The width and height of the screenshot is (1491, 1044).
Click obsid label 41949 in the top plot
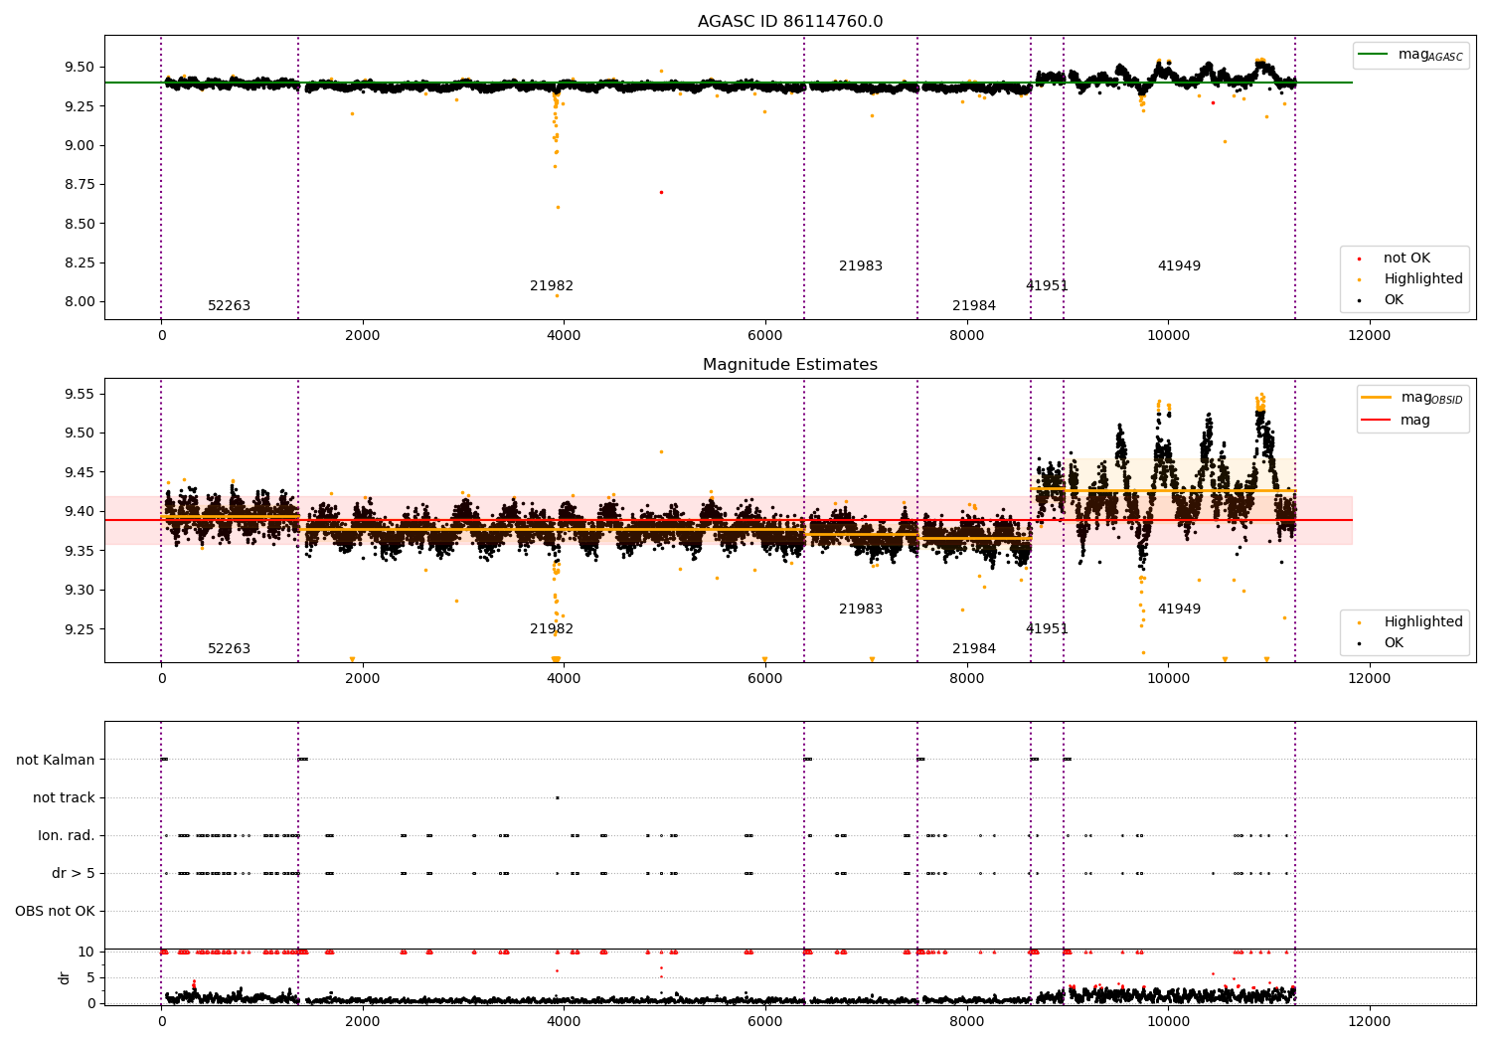1179,266
